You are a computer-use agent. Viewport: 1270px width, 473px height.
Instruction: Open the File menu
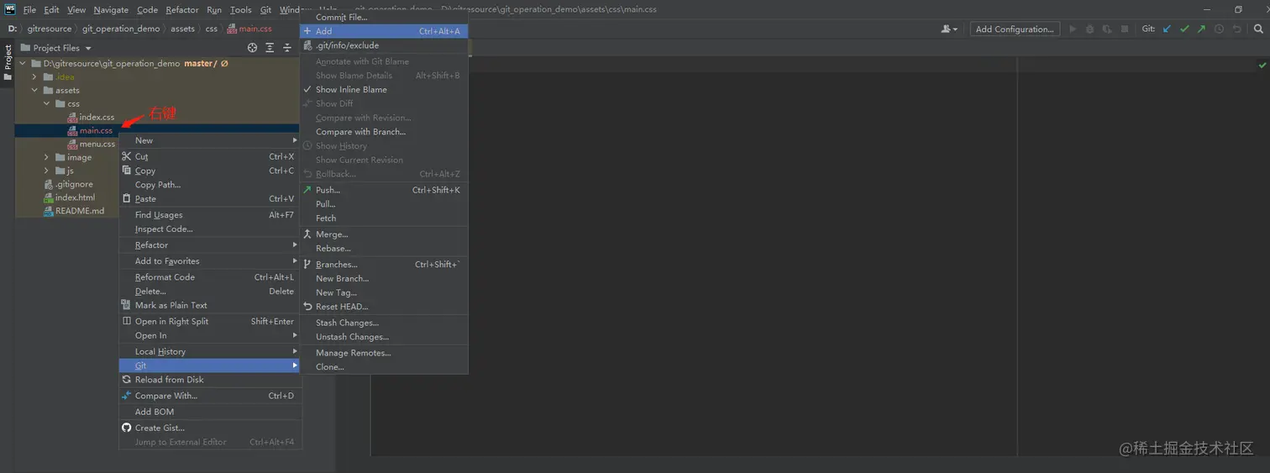coord(29,10)
